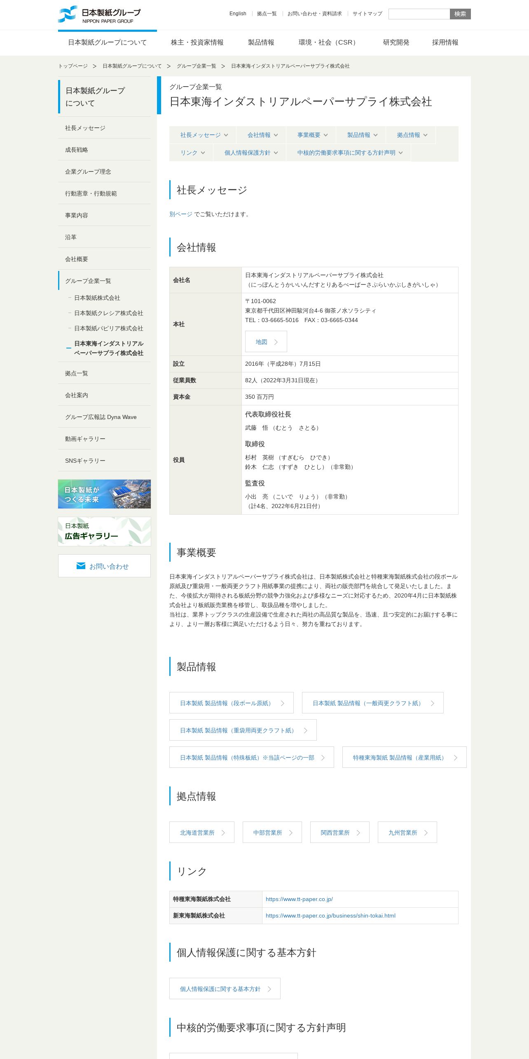Open サイトマップ link
The image size is (529, 1059).
(367, 14)
